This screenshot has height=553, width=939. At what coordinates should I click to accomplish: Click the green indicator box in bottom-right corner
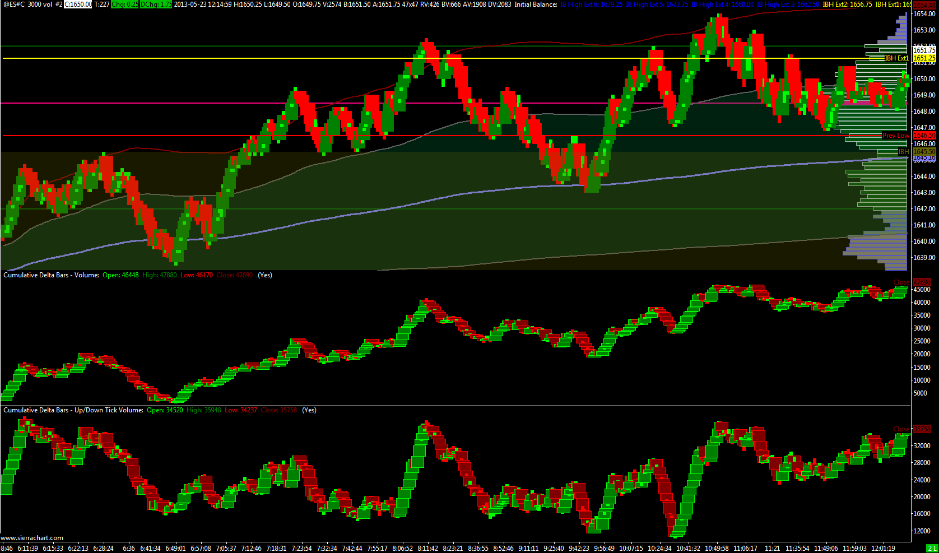tap(932, 549)
